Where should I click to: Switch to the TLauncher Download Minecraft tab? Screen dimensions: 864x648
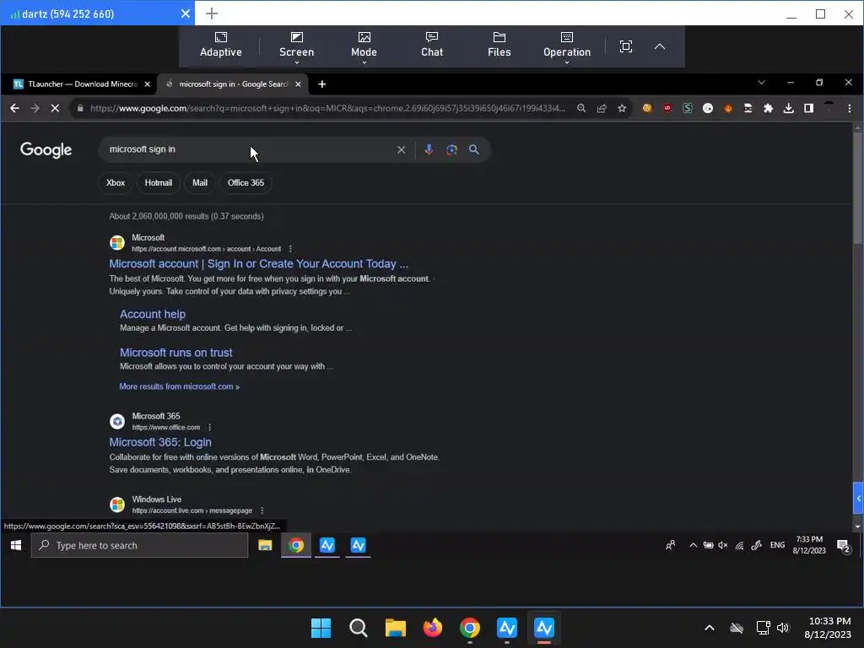point(80,84)
